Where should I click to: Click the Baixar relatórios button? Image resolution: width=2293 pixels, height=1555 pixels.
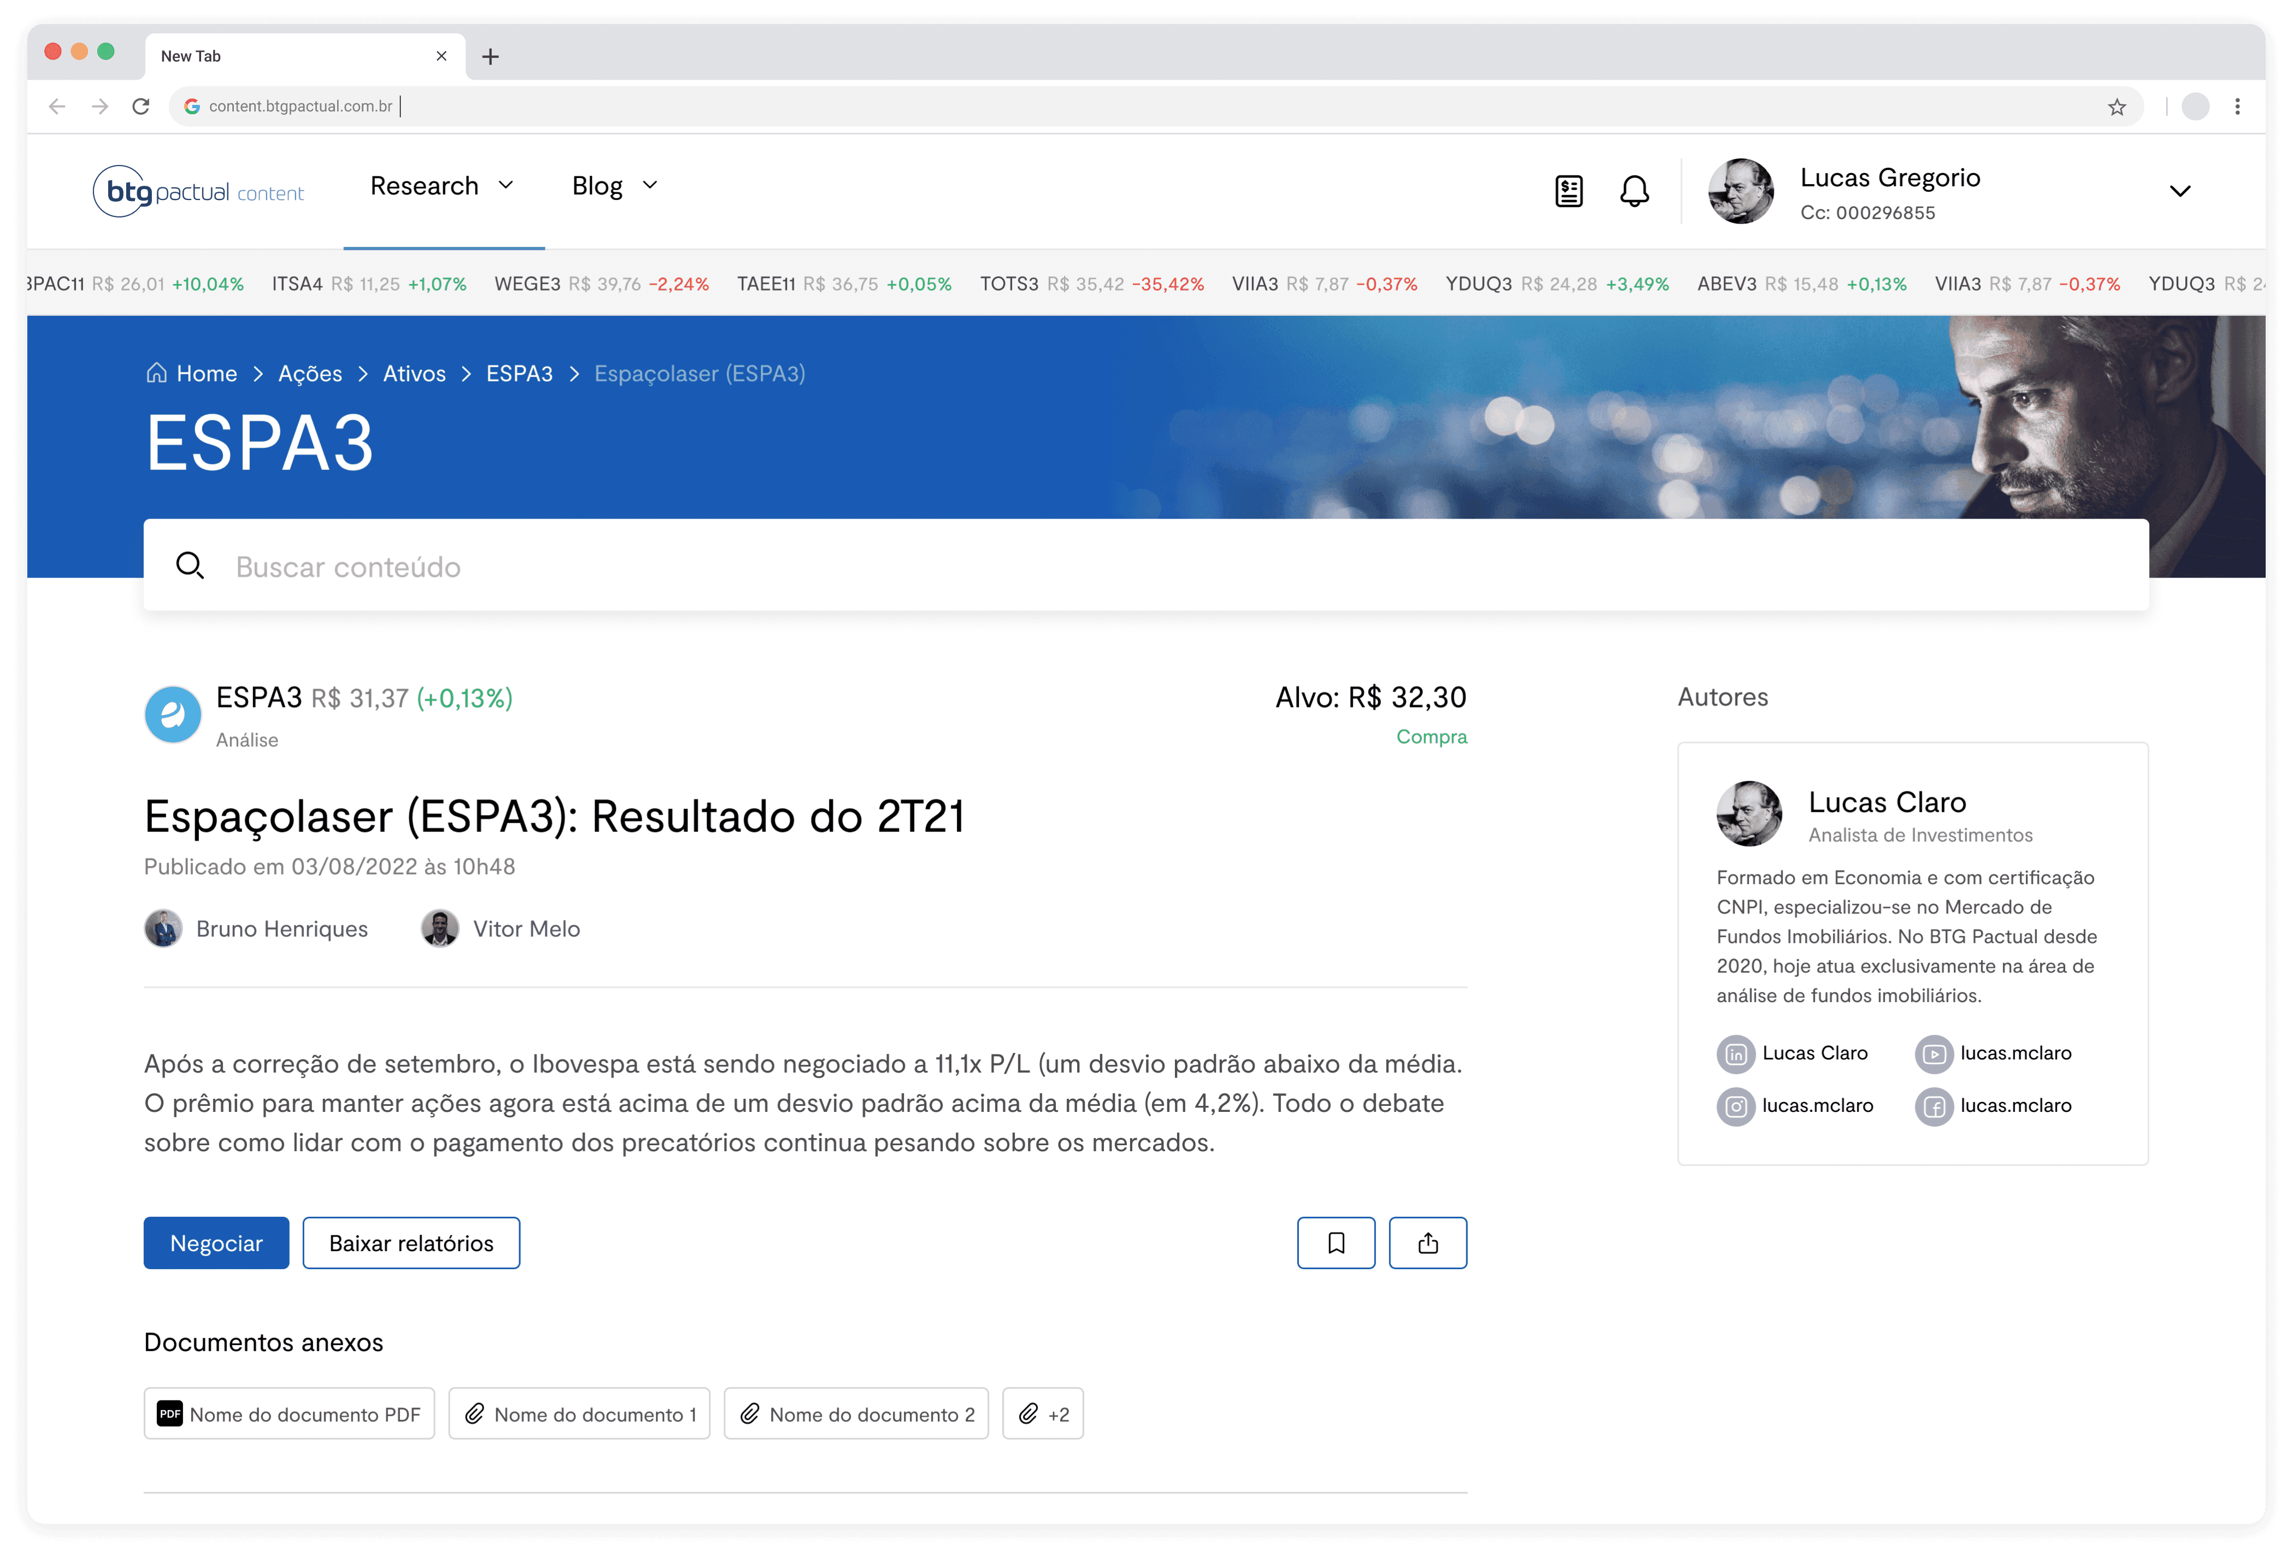point(410,1242)
